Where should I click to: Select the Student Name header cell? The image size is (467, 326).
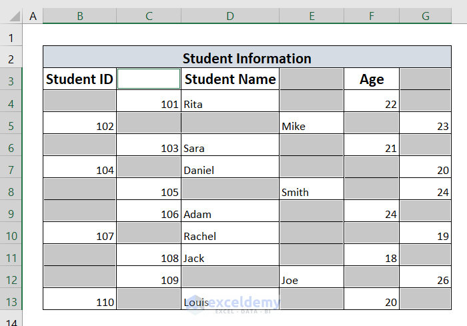pos(229,79)
